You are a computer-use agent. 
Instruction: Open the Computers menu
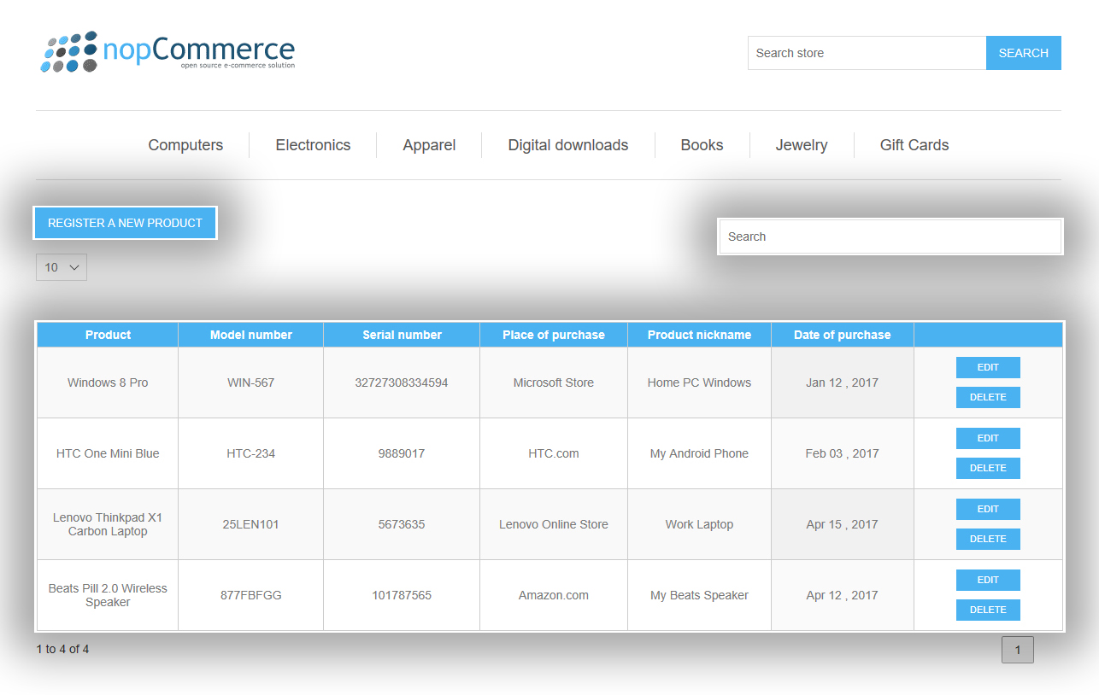pyautogui.click(x=185, y=145)
